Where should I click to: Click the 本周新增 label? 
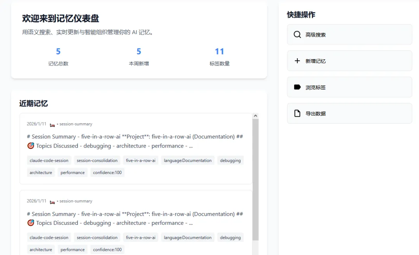pyautogui.click(x=139, y=64)
